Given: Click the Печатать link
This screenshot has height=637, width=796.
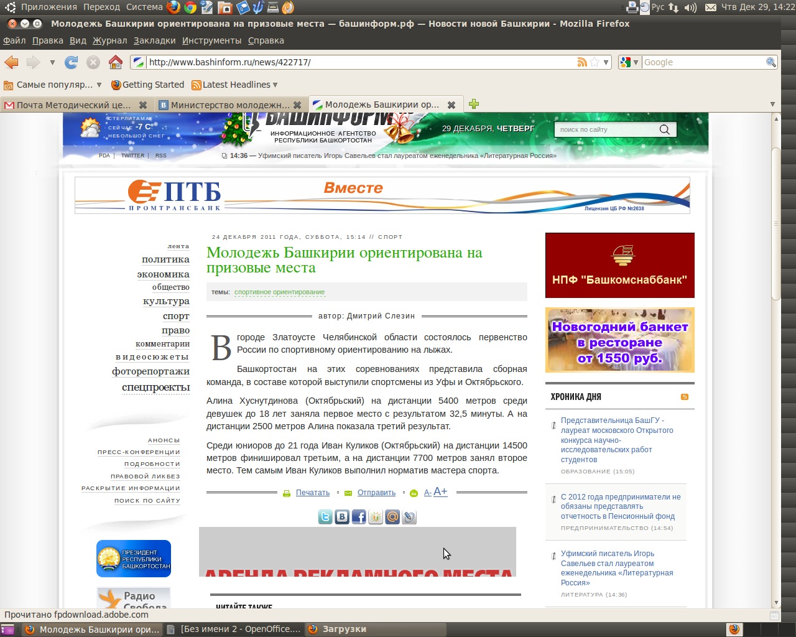Looking at the screenshot, I should [x=312, y=493].
